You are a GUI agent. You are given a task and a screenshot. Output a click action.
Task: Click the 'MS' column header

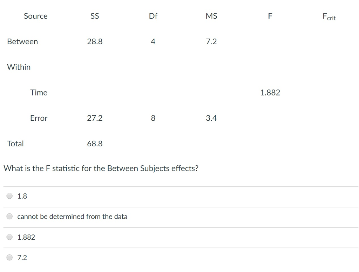tap(211, 16)
